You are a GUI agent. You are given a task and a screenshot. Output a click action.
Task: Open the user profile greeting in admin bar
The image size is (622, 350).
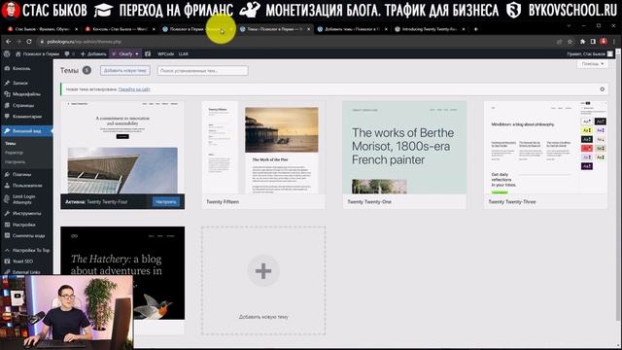click(590, 54)
